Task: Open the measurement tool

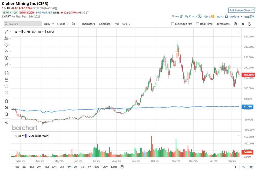Action: 6,64
